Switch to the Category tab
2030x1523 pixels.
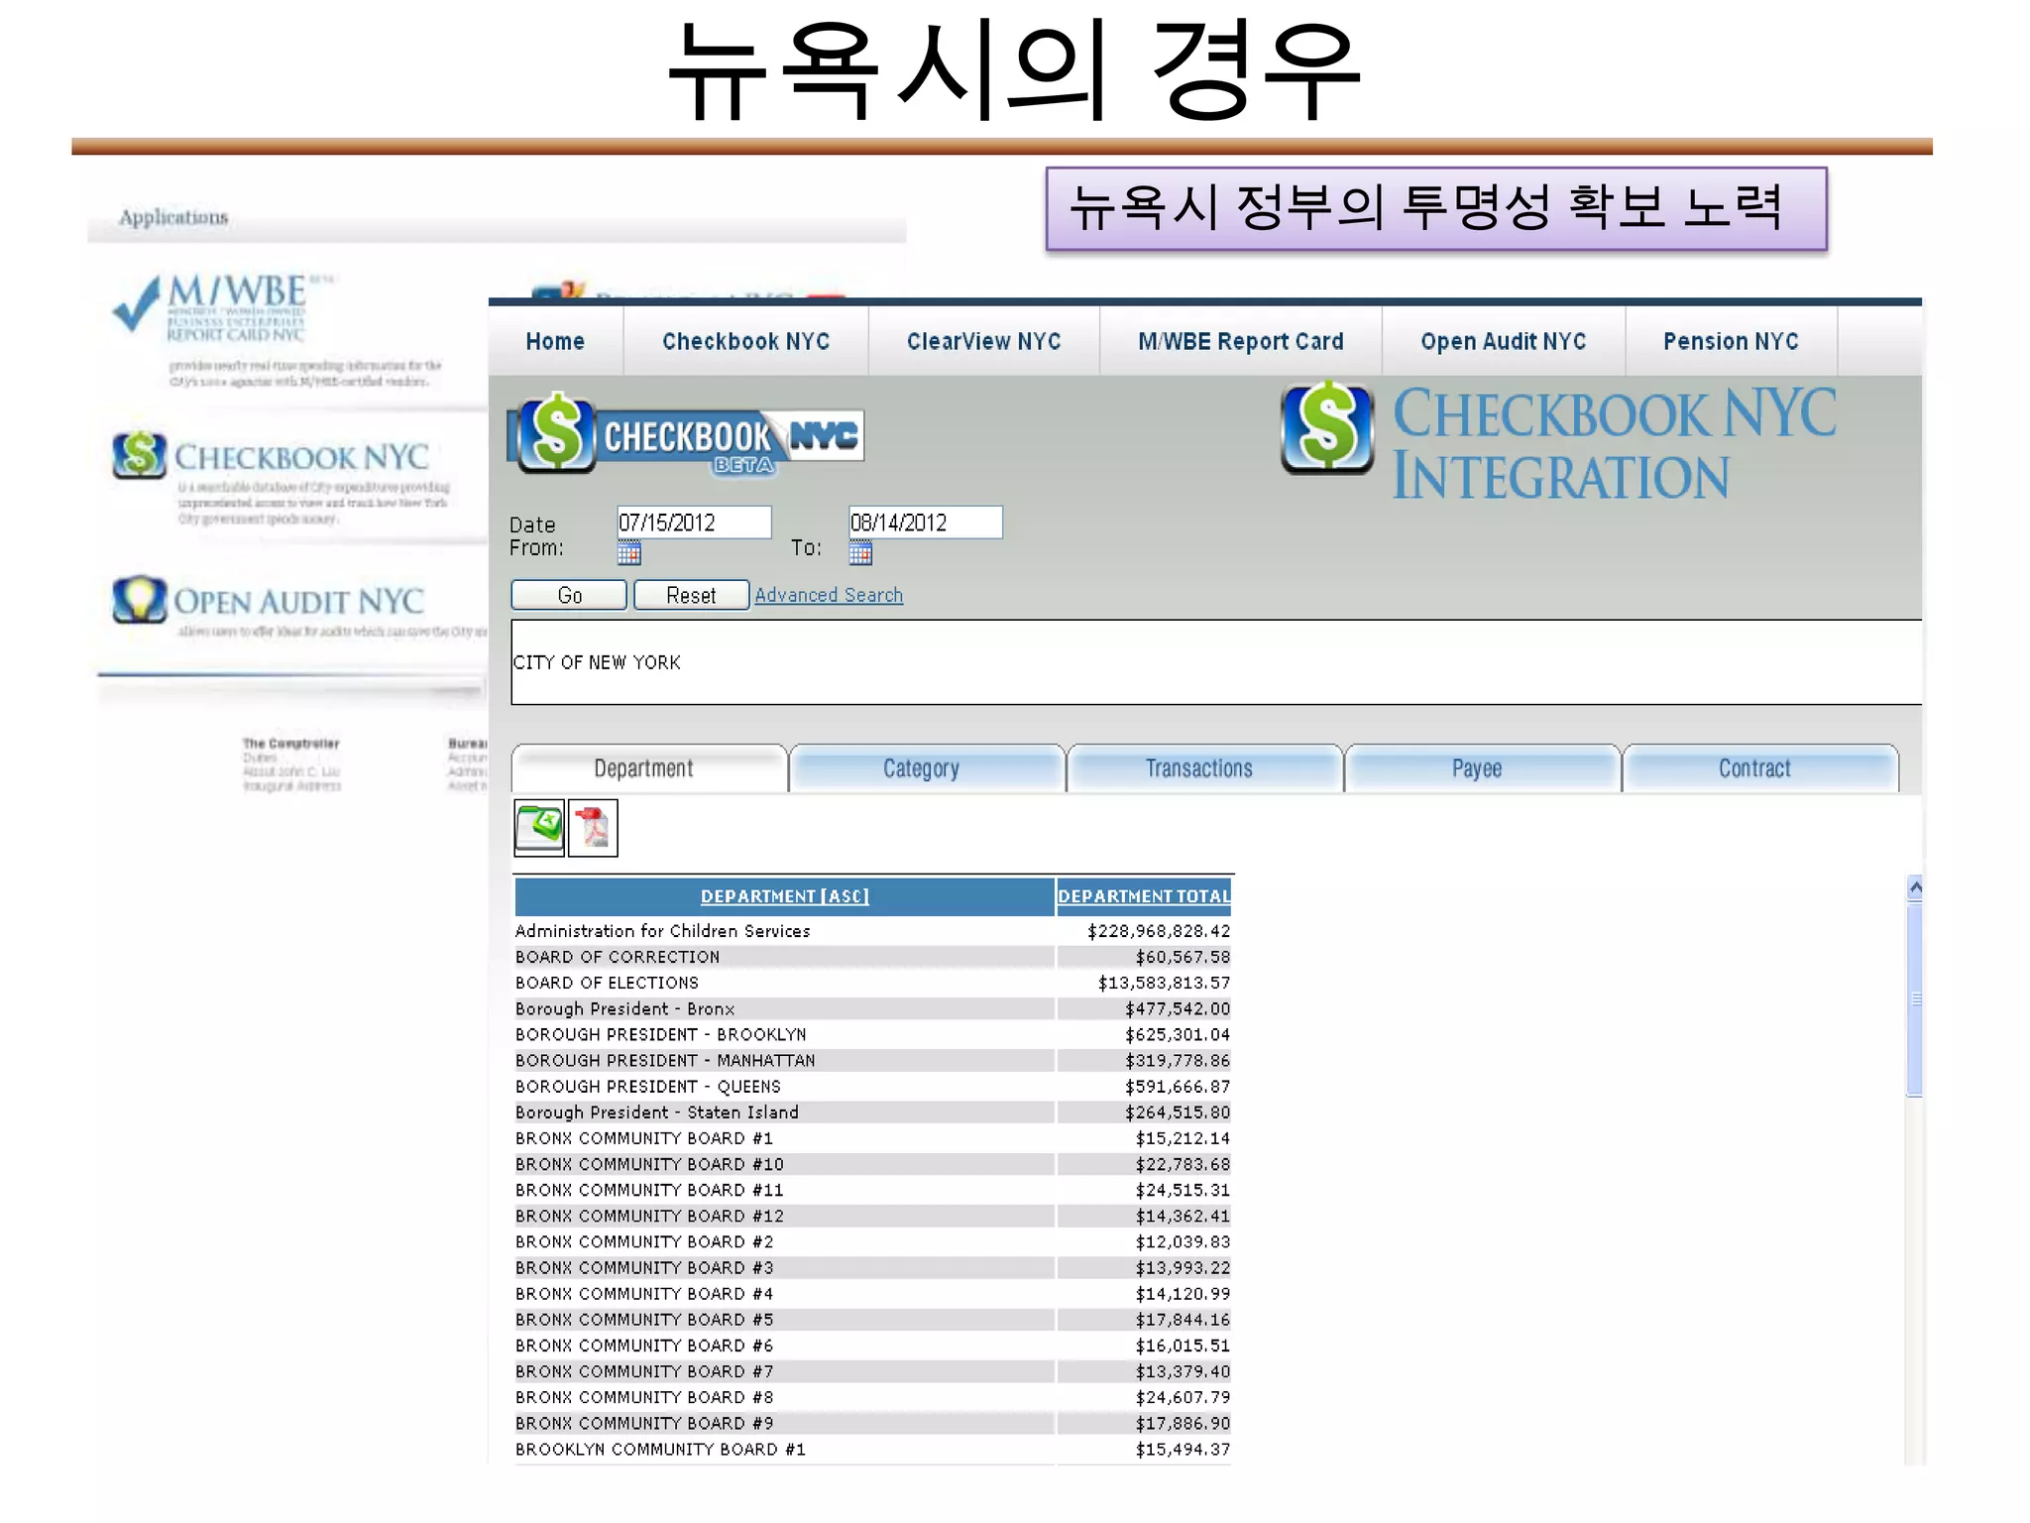pyautogui.click(x=927, y=768)
